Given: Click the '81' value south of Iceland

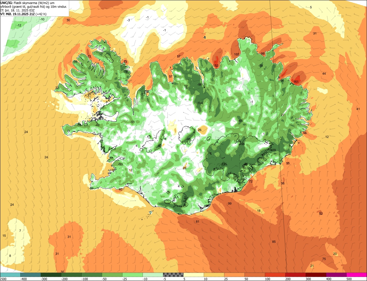Looking at the screenshot, I should 198,222.
